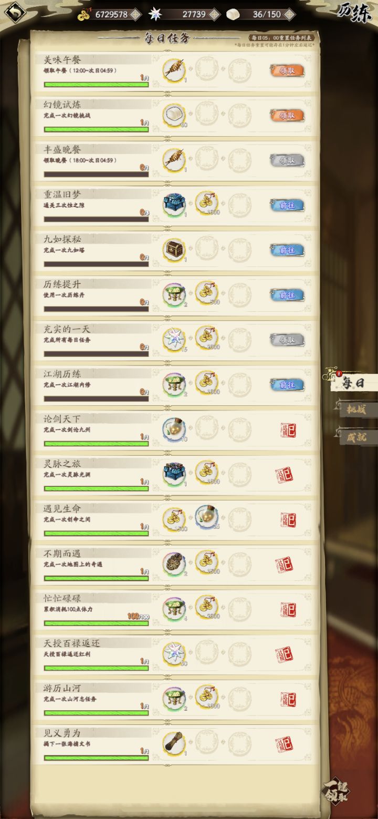Viewport: 378px width, 819px height.
Task: Switch to the 挑战 side tab
Action: point(355,409)
